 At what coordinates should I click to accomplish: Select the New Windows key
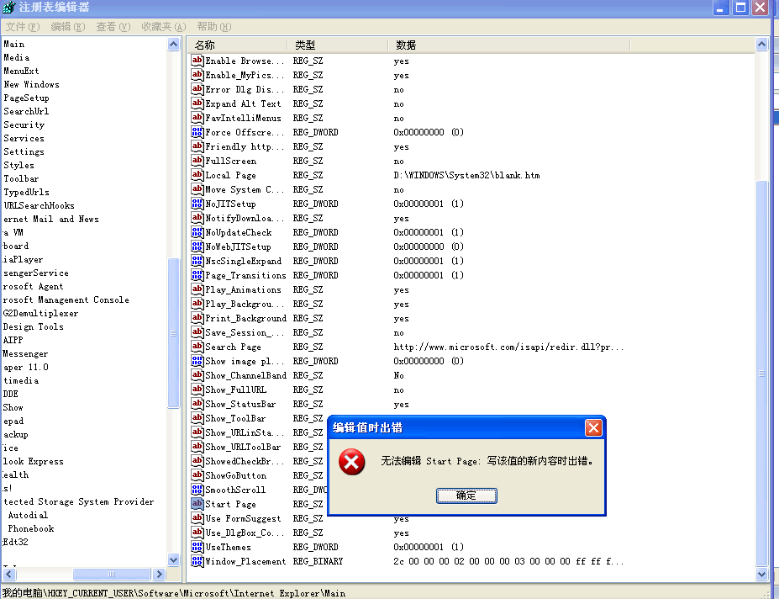coord(31,85)
